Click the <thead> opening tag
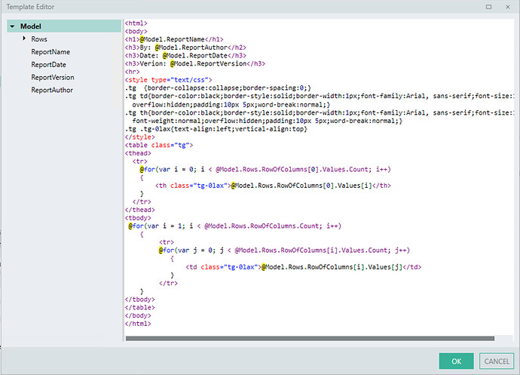Image resolution: width=520 pixels, height=375 pixels. (138, 153)
